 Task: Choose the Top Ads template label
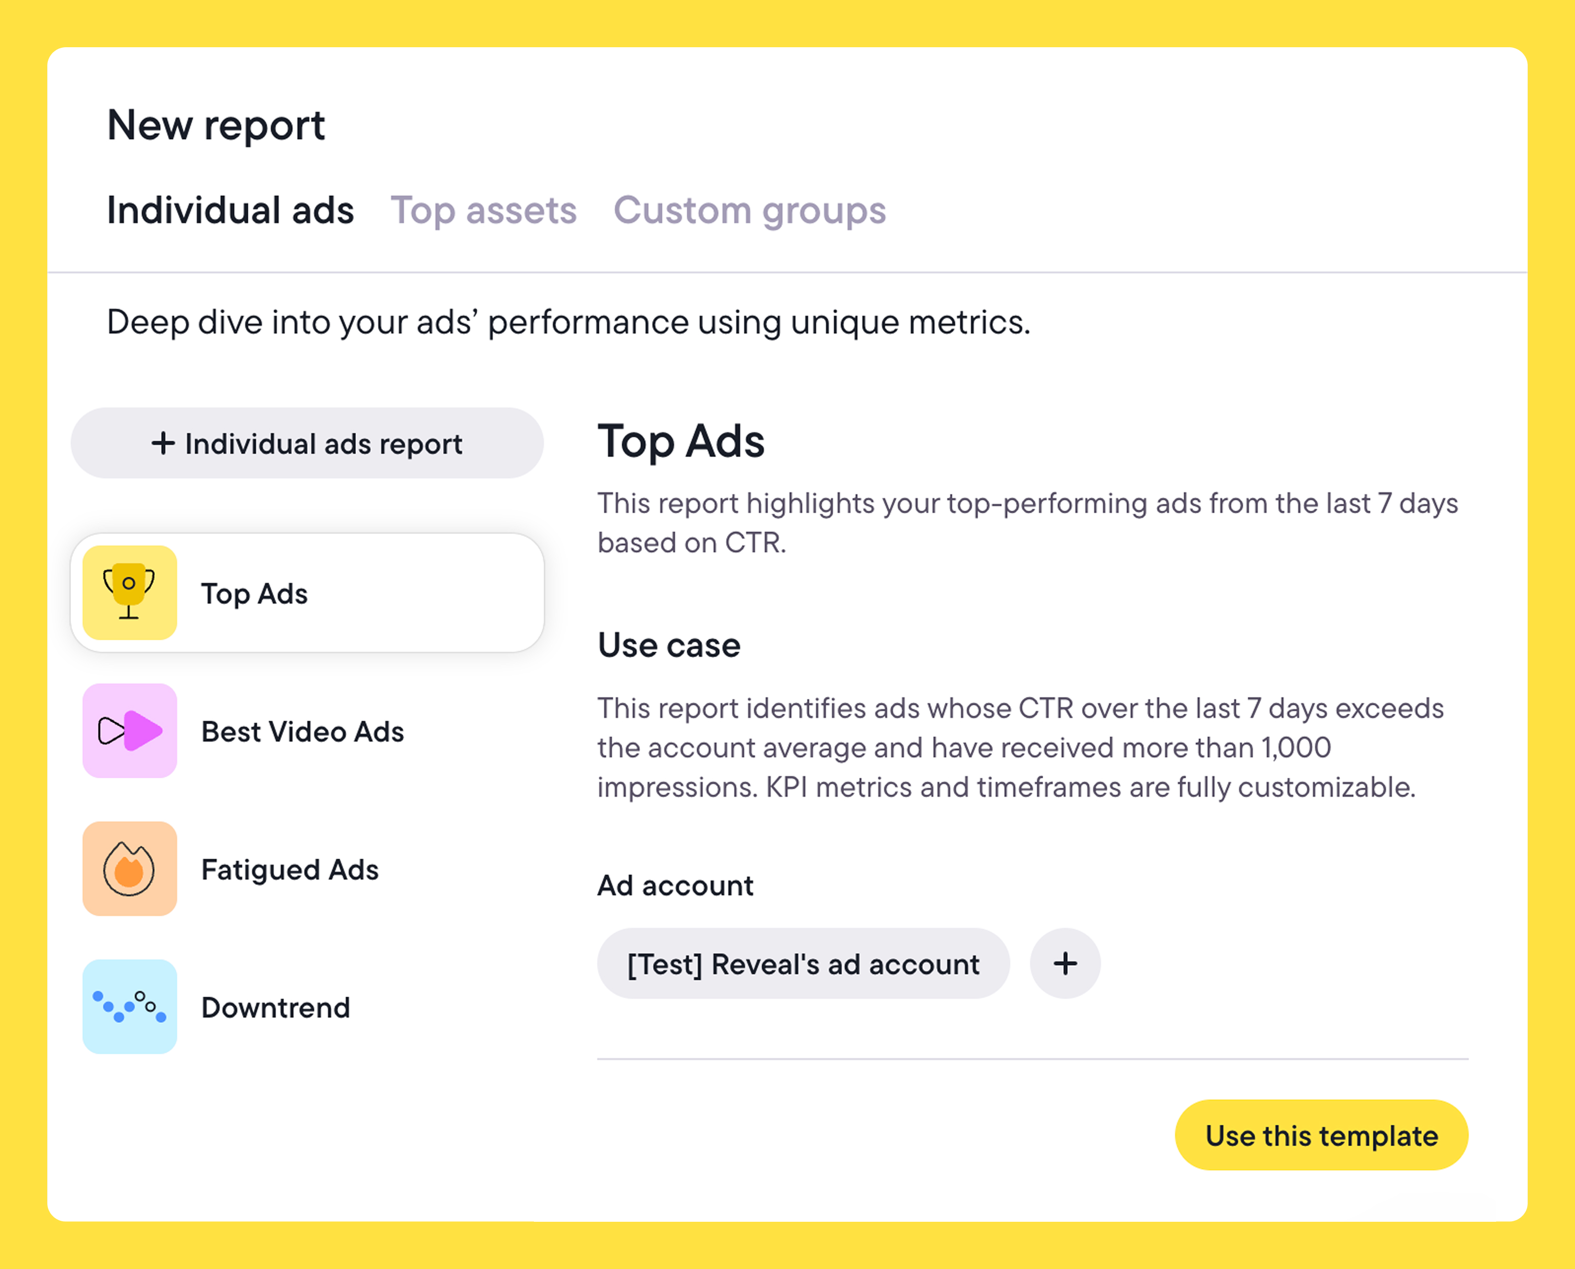254,594
